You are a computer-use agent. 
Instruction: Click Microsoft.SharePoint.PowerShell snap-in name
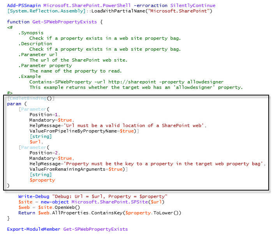(x=87, y=5)
